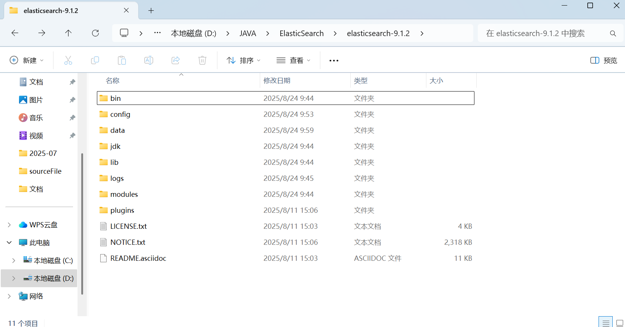Click the Rename icon in toolbar
The width and height of the screenshot is (625, 327).
coord(149,60)
